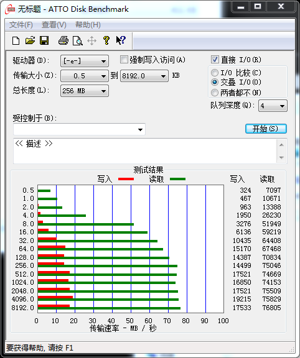Click the New document toolbar icon
The image size is (300, 358).
coord(16,41)
